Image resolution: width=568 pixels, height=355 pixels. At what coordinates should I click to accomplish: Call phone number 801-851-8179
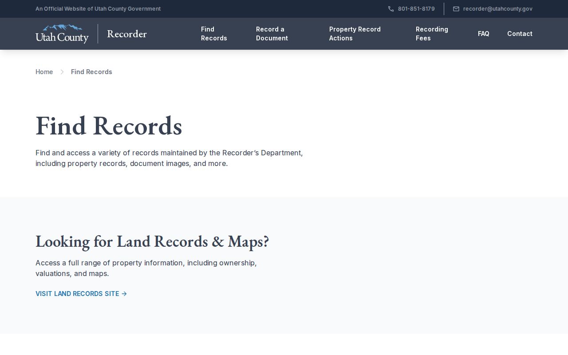coord(416,9)
